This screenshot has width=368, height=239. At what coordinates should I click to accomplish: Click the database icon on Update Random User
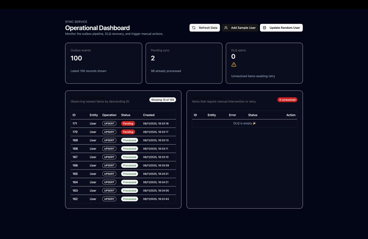point(265,28)
